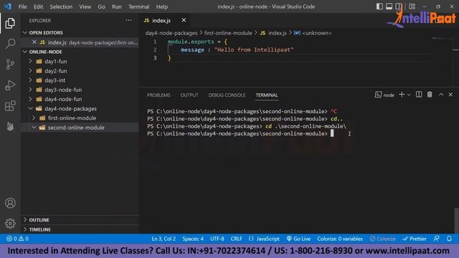The width and height of the screenshot is (459, 258).
Task: Close index.js in Open Editors list
Action: (x=34, y=42)
